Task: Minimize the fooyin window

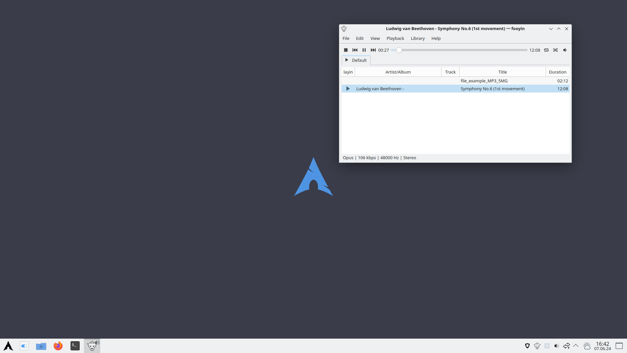Action: [551, 29]
